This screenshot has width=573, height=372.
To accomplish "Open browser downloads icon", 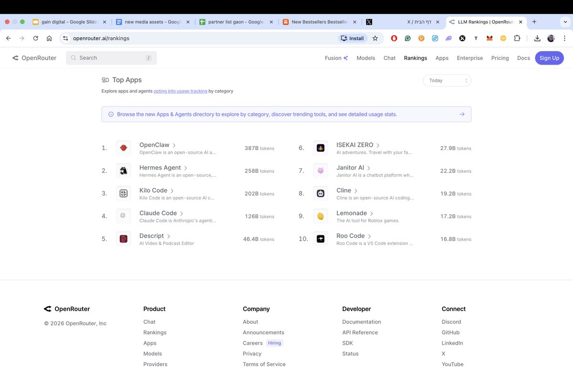I will pos(537,38).
